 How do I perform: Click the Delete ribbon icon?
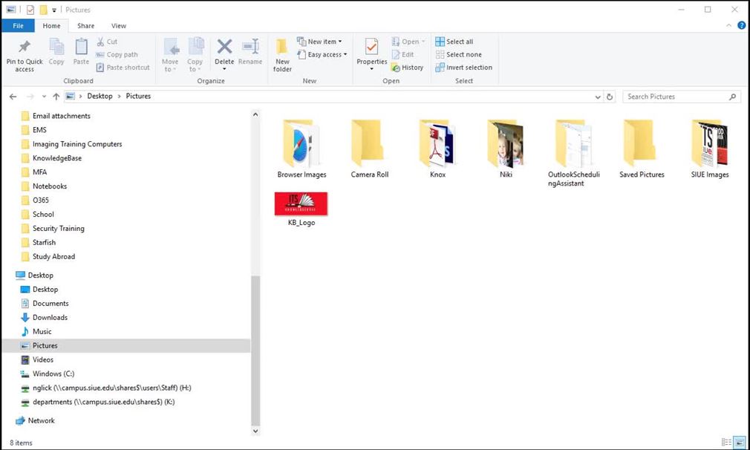pyautogui.click(x=224, y=48)
